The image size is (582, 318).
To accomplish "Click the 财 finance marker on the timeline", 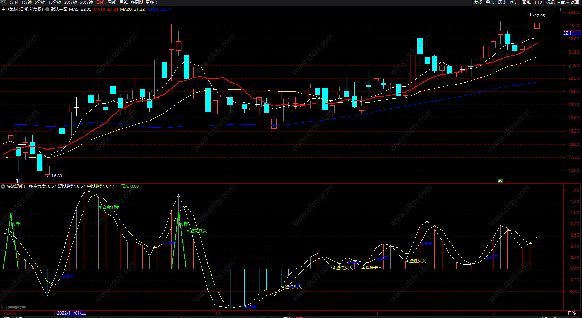I will click(x=18, y=181).
